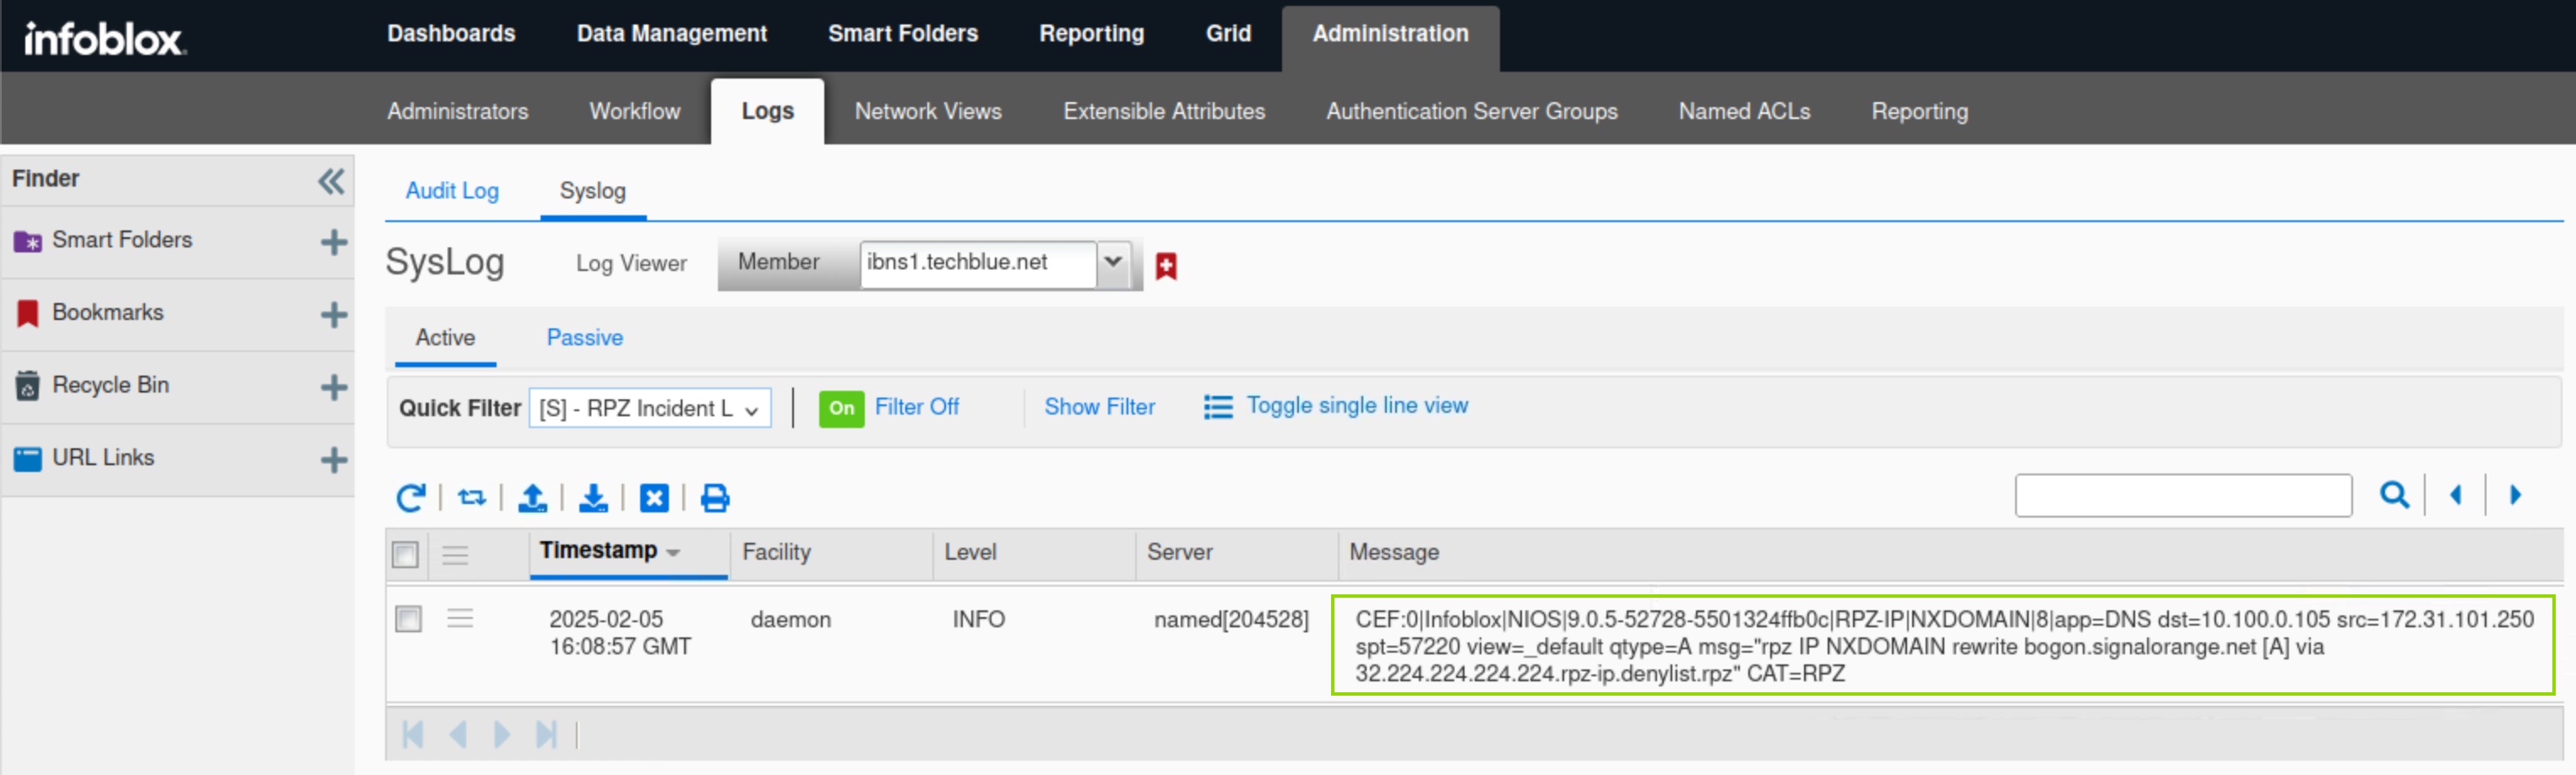Switch to the Passive view
The height and width of the screenshot is (775, 2576).
(x=584, y=338)
